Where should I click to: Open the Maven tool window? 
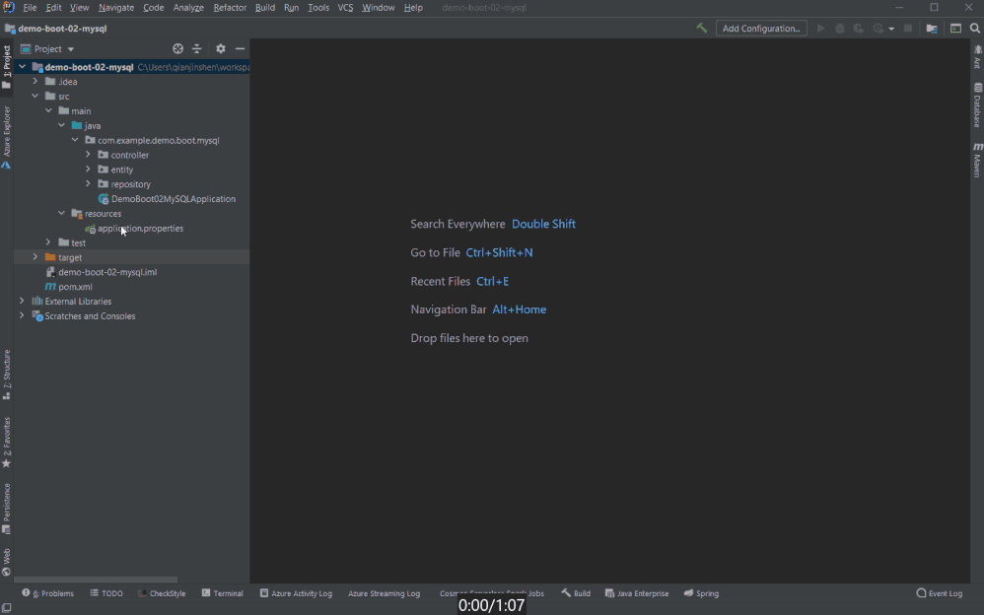pyautogui.click(x=977, y=160)
